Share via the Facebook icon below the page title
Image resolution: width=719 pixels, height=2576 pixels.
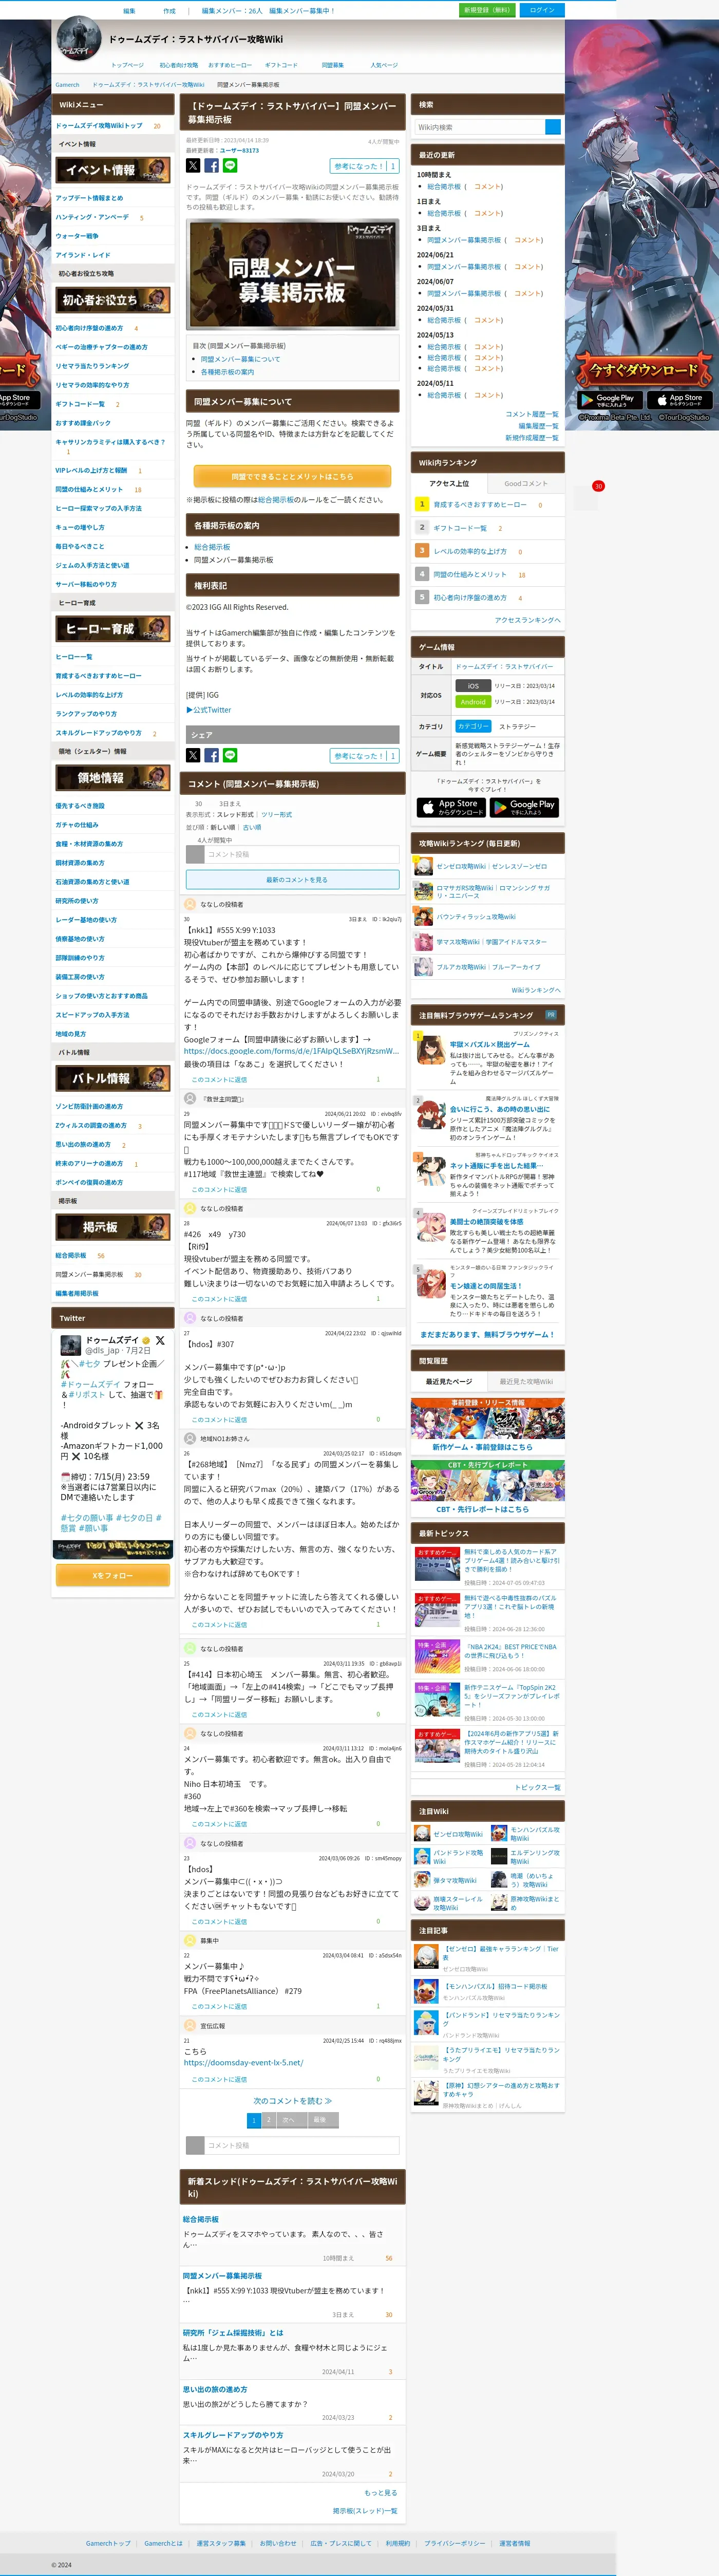tap(212, 166)
